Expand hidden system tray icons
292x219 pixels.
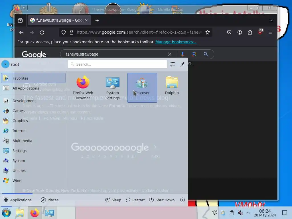(248, 212)
